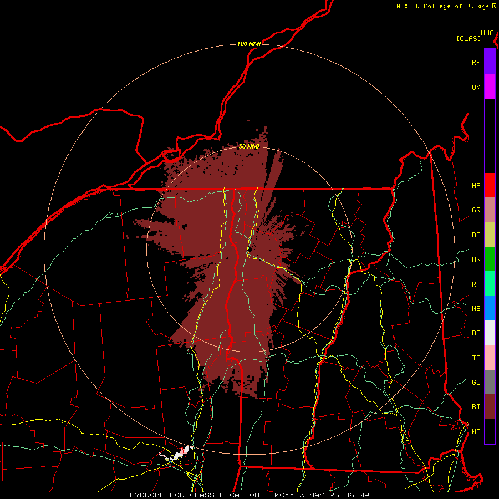Click the IC legend label
This screenshot has width=499, height=499.
pyautogui.click(x=476, y=358)
